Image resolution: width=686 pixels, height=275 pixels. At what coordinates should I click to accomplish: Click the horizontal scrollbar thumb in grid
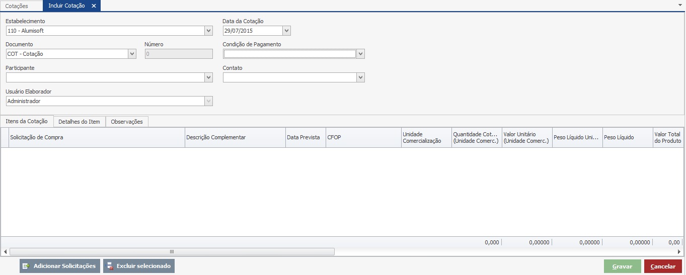(172, 251)
